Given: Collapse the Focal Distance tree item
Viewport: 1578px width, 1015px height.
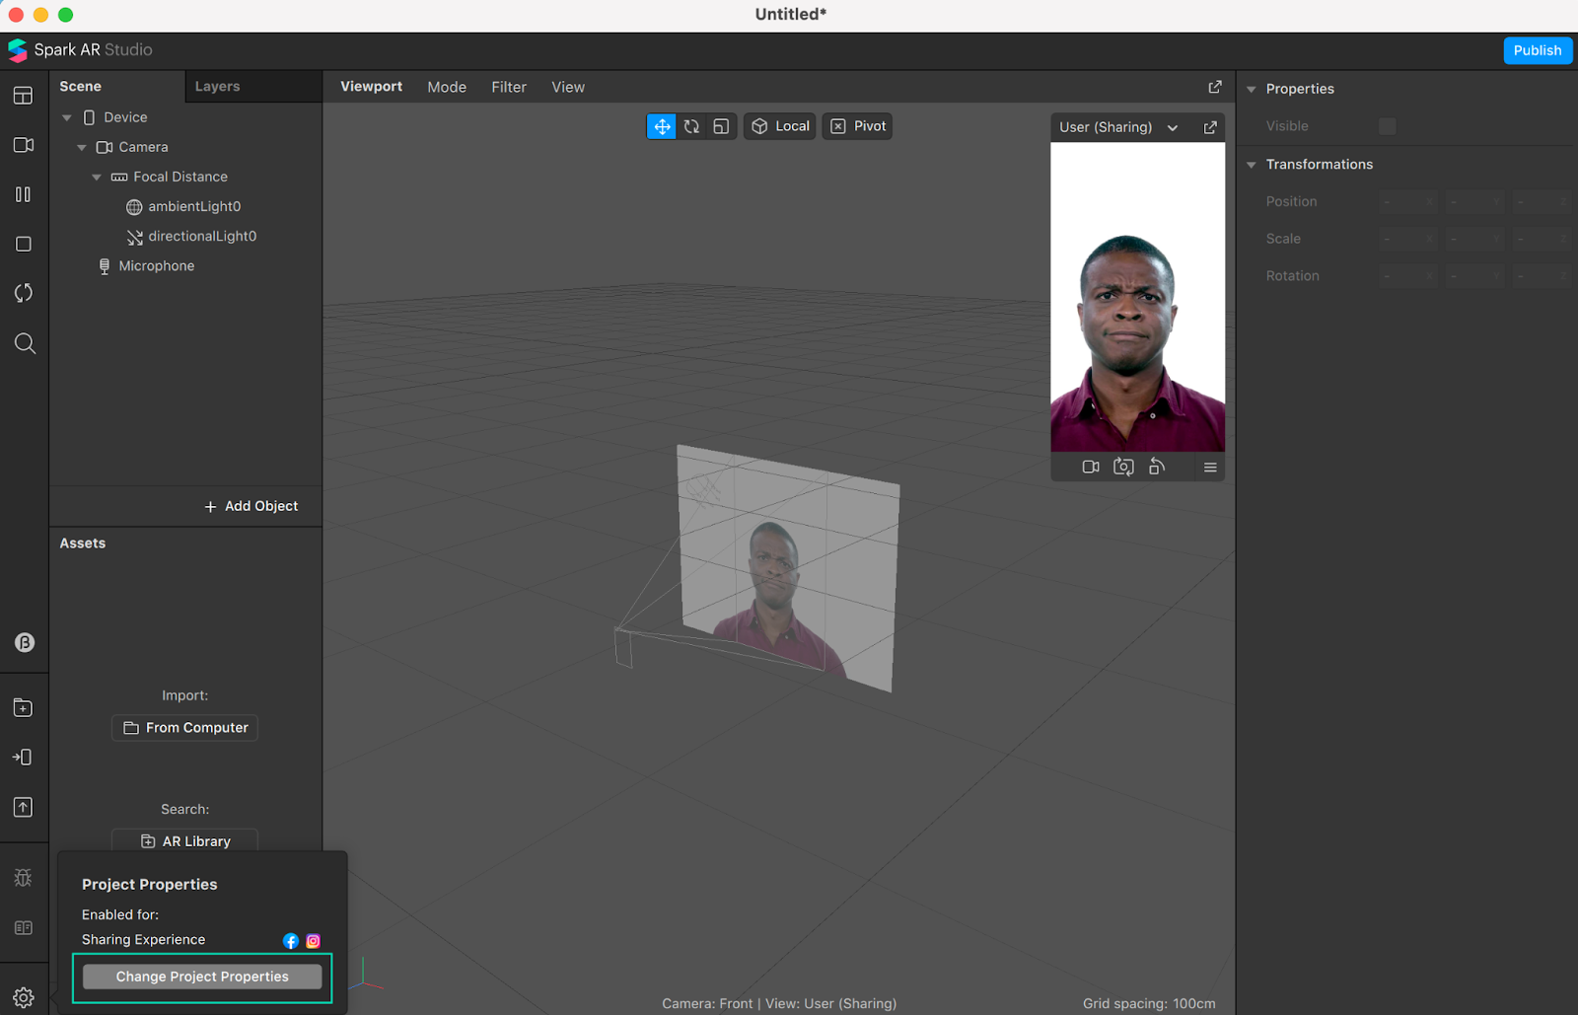Looking at the screenshot, I should [x=97, y=177].
